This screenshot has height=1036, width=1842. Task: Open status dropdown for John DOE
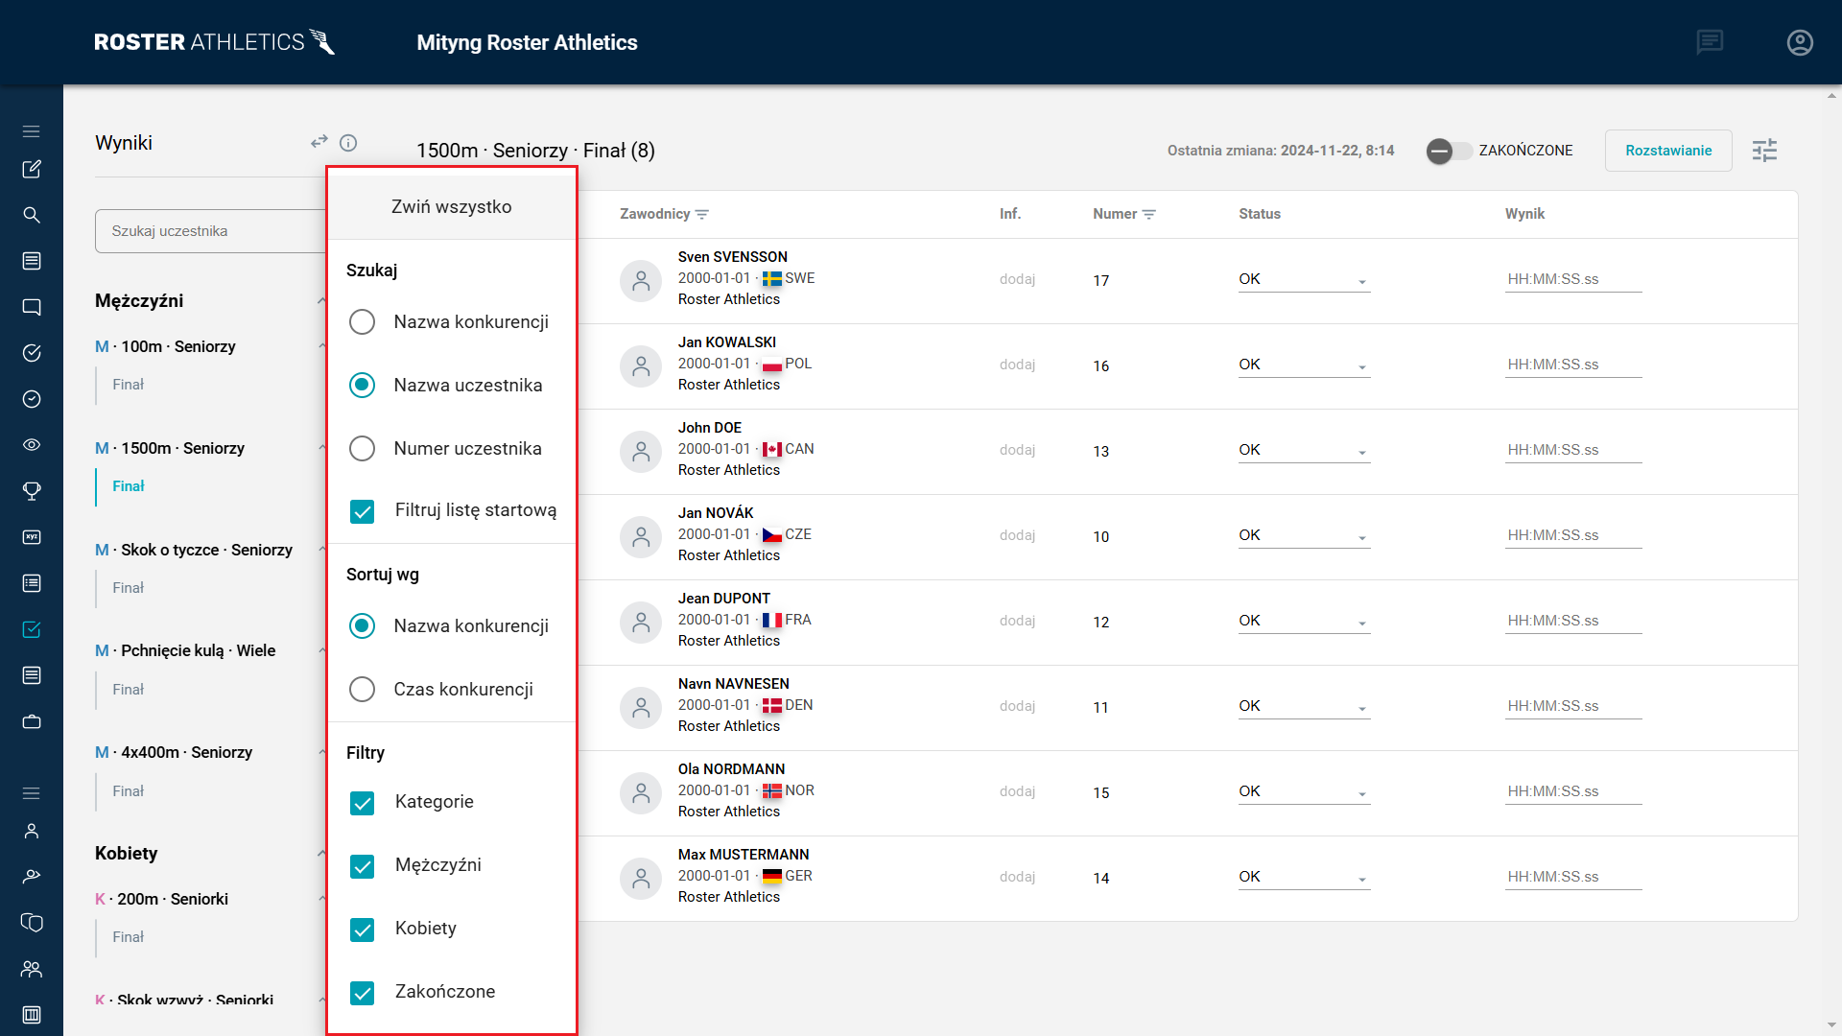tap(1303, 451)
